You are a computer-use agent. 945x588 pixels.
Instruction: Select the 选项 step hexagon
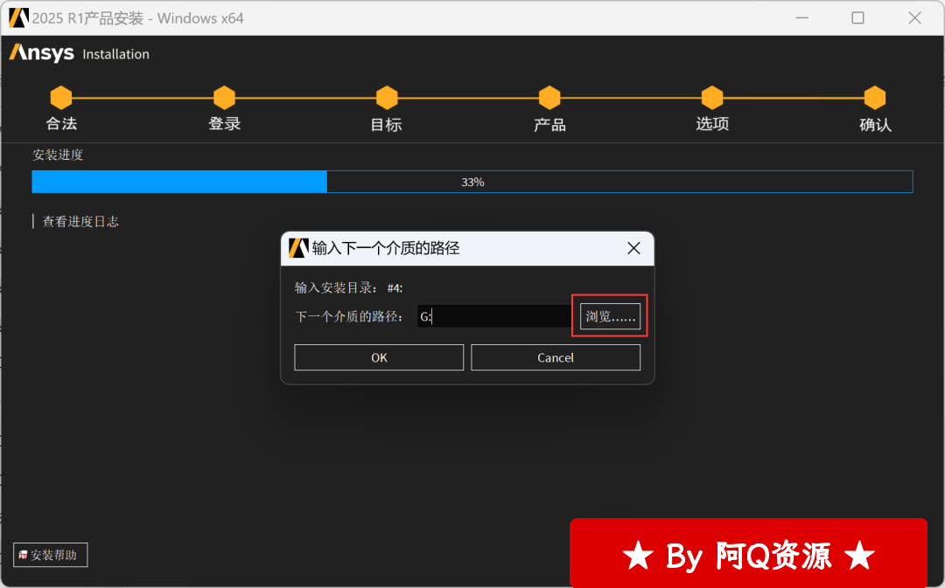click(x=712, y=98)
